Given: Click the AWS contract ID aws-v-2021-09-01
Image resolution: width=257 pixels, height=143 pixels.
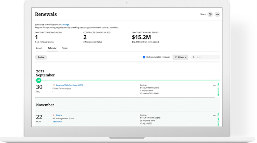Looking at the screenshot, I should (150, 94).
